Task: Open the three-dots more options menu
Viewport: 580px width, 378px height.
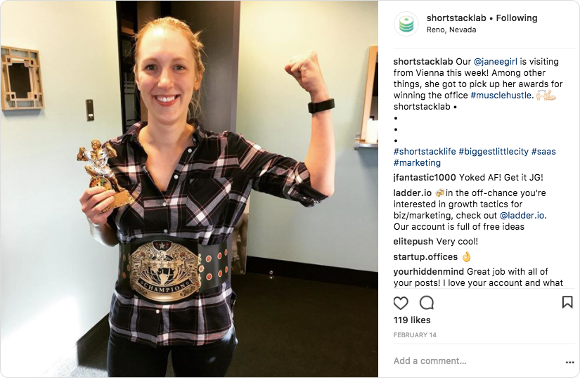Action: coord(569,362)
